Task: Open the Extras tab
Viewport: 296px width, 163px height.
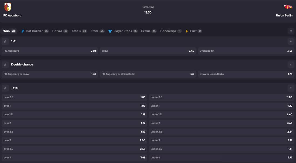Action: coord(149,31)
